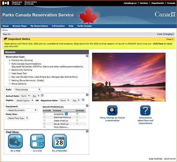Image resolution: width=177 pixels, height=162 pixels.
Task: Open help icon for Search Preferences section
Action: pyautogui.click(x=87, y=106)
